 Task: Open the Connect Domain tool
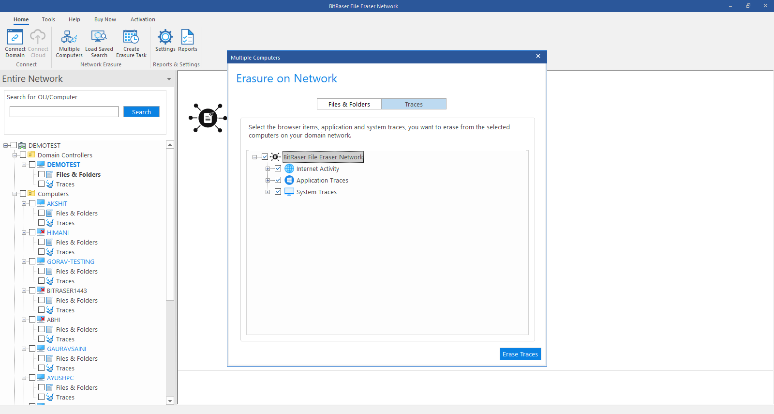[15, 44]
